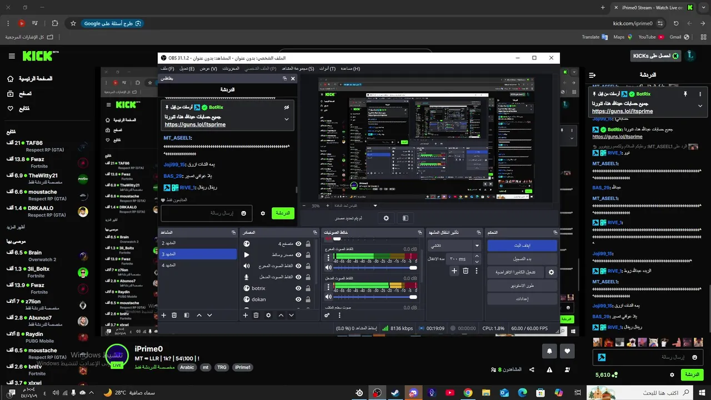
Task: Open advanced audio properties in mixer footer
Action: click(327, 315)
